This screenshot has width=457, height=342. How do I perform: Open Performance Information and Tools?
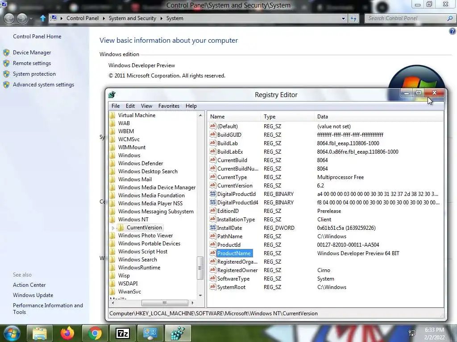(48, 309)
